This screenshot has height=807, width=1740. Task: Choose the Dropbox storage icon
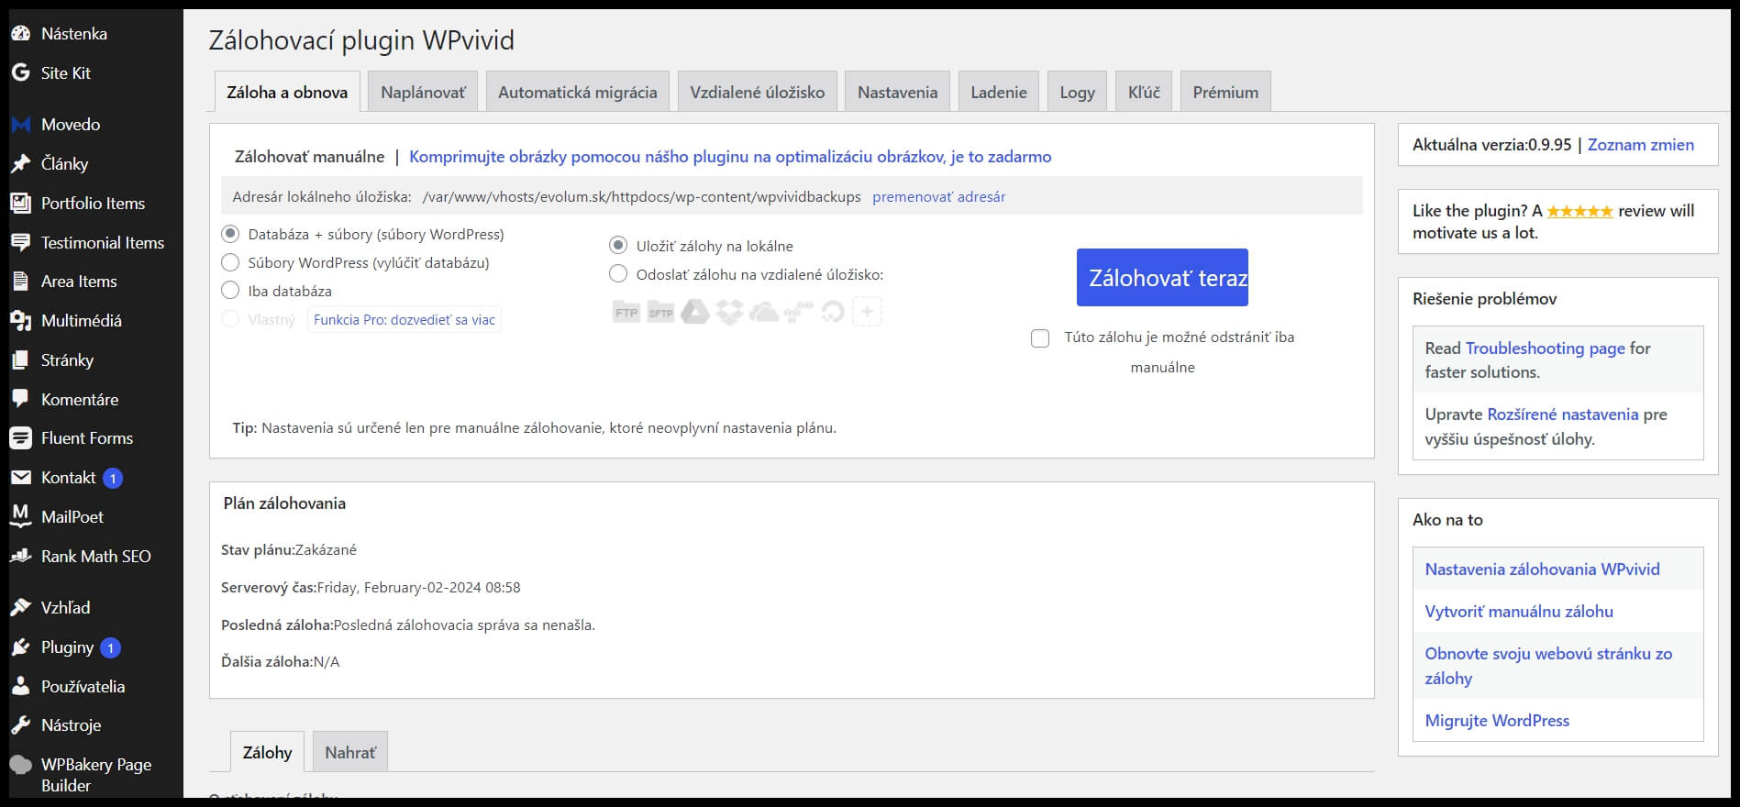pos(729,313)
